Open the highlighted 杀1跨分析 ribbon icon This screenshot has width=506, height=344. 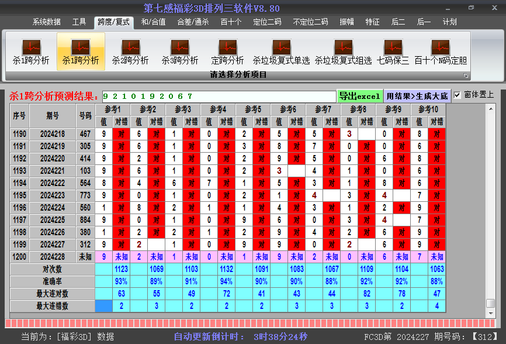(81, 51)
